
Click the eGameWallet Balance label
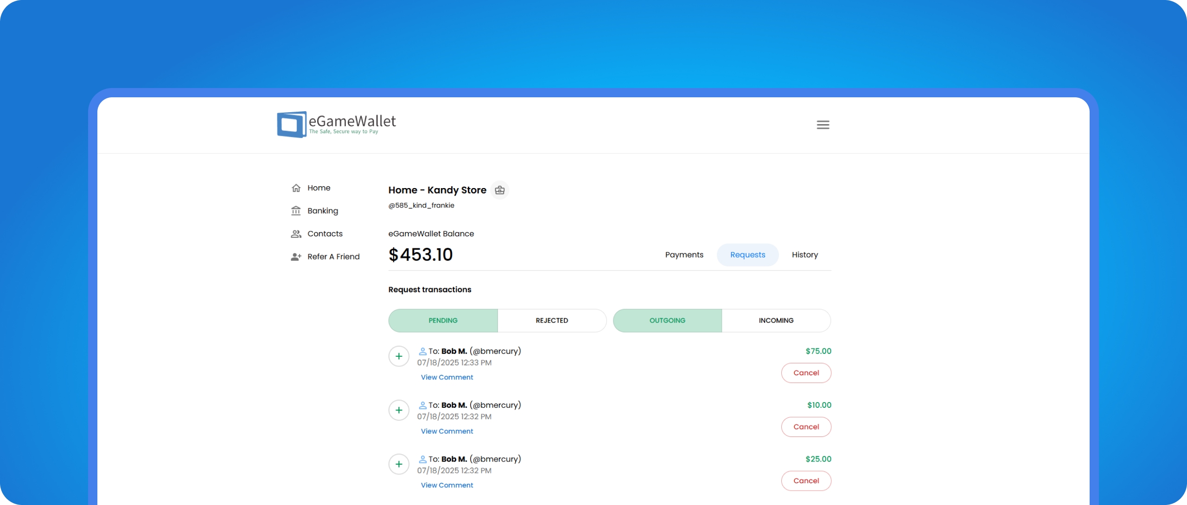tap(431, 234)
